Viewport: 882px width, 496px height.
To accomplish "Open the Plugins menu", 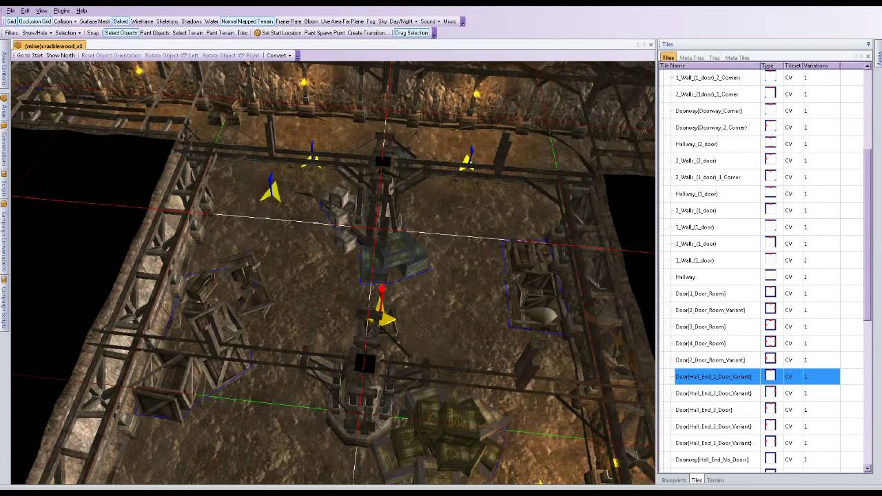I will pyautogui.click(x=61, y=11).
